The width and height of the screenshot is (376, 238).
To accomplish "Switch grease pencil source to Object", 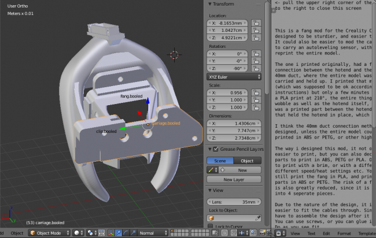I will 247,161.
